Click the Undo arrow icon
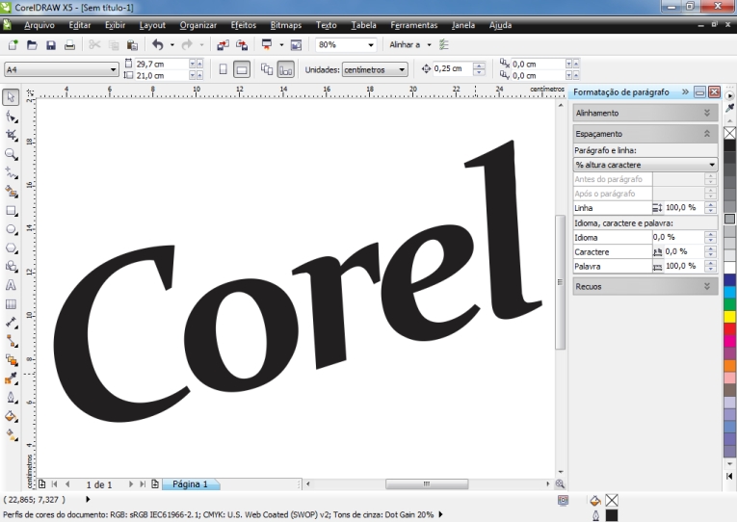The width and height of the screenshot is (737, 522). coord(158,45)
